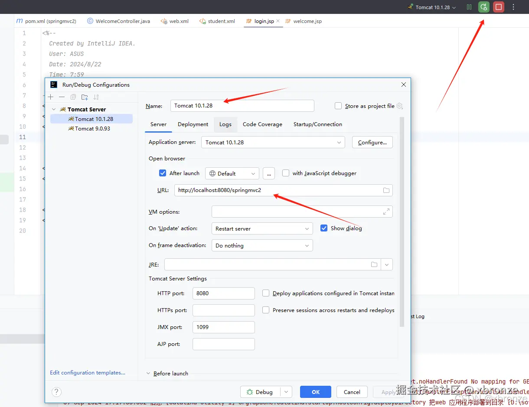This screenshot has width=529, height=407.
Task: Click the Debug button
Action: coord(260,392)
